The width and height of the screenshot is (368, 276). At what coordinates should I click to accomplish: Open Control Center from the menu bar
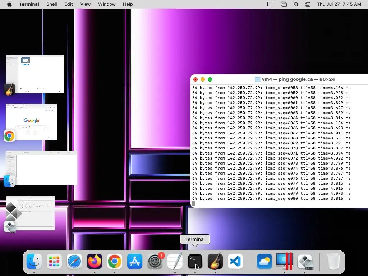click(308, 4)
